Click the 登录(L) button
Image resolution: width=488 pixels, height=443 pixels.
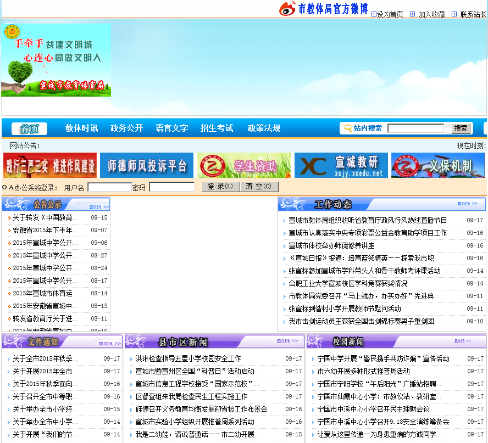[221, 187]
